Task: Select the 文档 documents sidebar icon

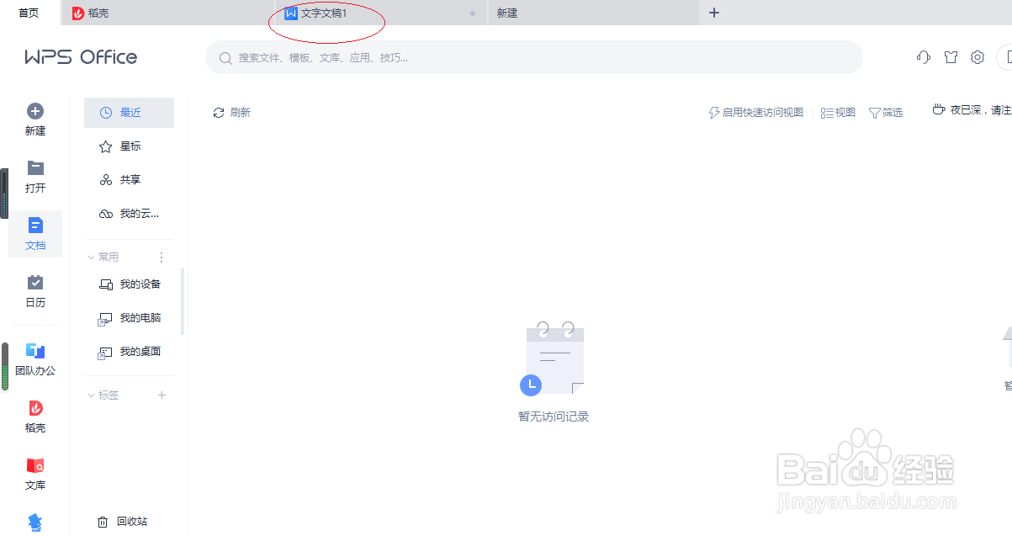Action: [35, 234]
